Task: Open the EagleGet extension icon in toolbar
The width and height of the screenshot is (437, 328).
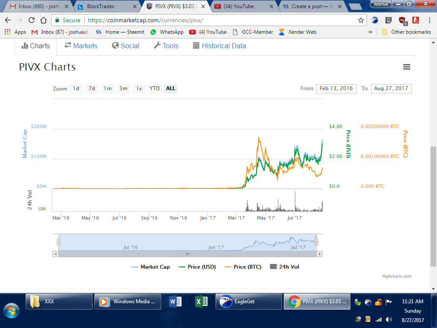Action: point(375,20)
